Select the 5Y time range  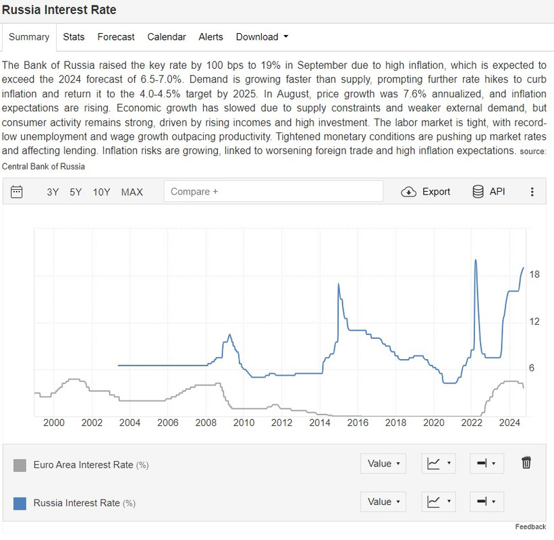(x=76, y=192)
